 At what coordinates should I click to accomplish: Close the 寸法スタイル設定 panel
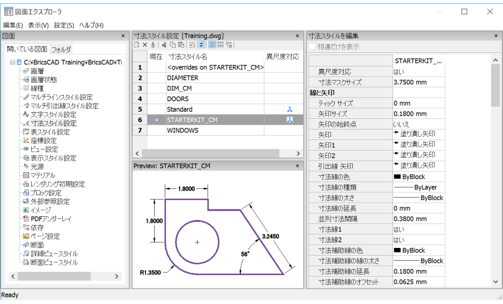pos(297,36)
